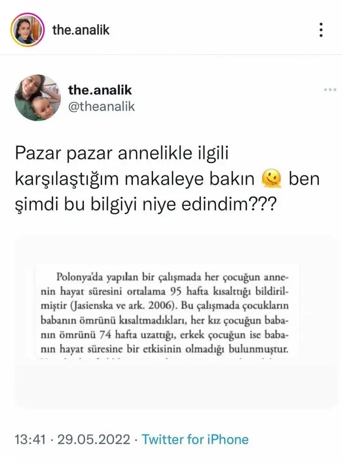Open the horizontal three-dot tweet menu
342x463 pixels.
pos(330,90)
